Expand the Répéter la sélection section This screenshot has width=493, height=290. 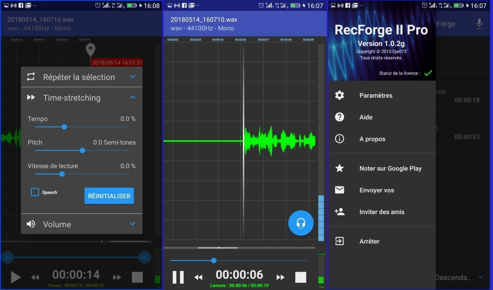[132, 77]
